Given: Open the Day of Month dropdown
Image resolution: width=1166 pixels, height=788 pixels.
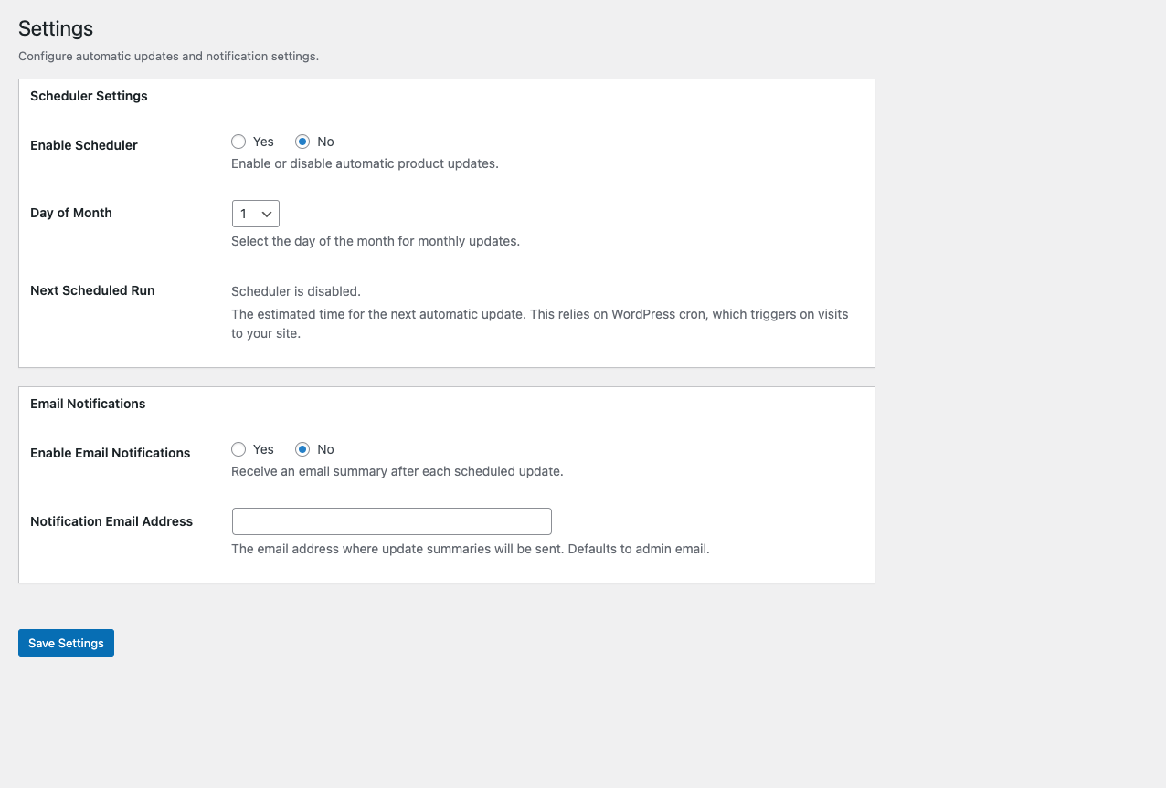Looking at the screenshot, I should tap(256, 214).
